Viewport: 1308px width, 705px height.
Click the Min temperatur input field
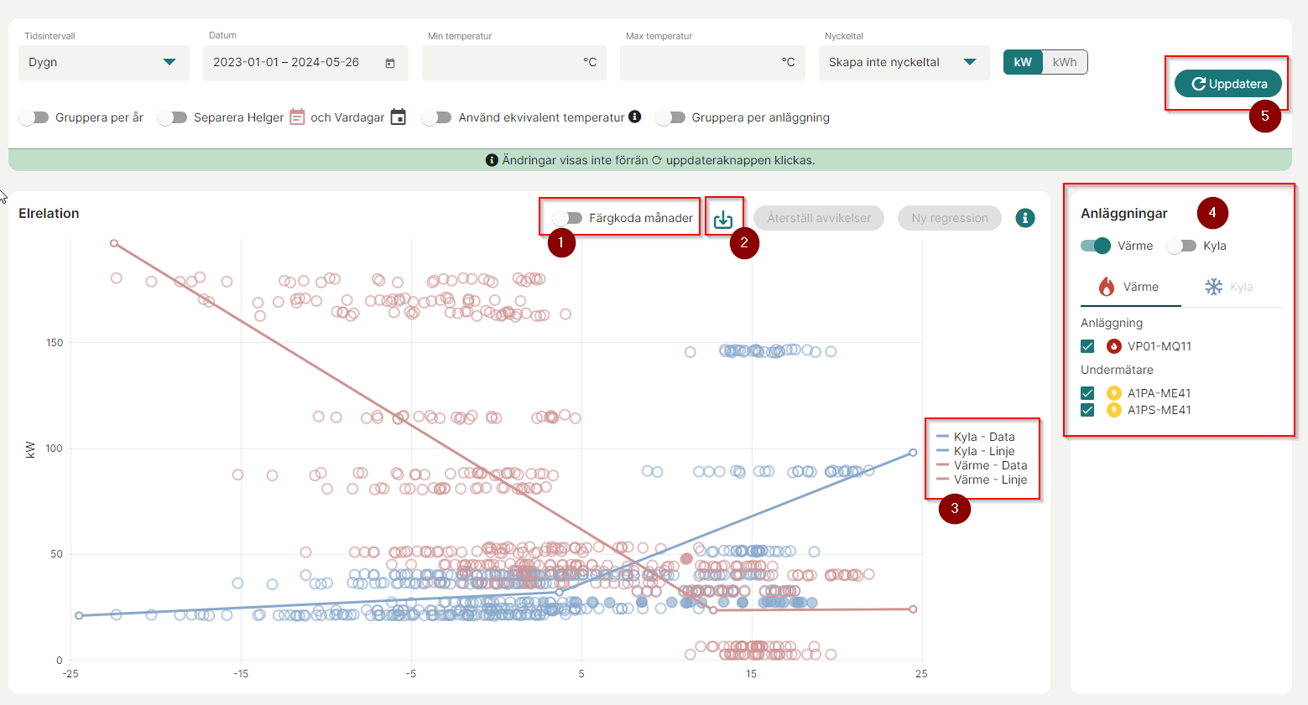pyautogui.click(x=514, y=62)
